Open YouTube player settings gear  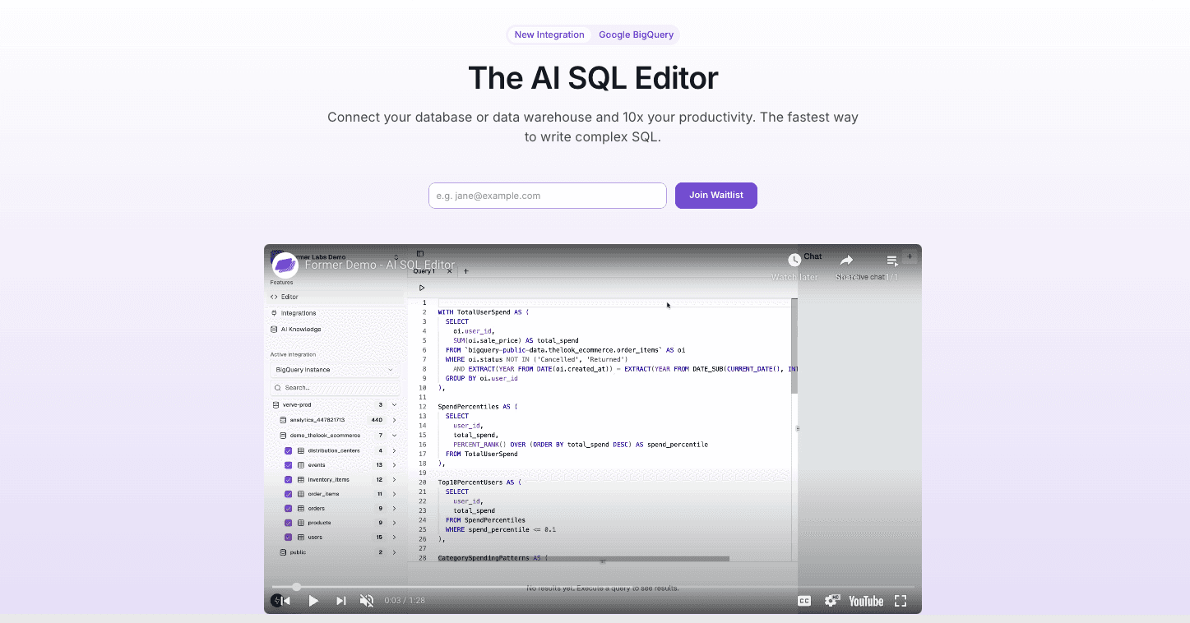click(x=831, y=601)
